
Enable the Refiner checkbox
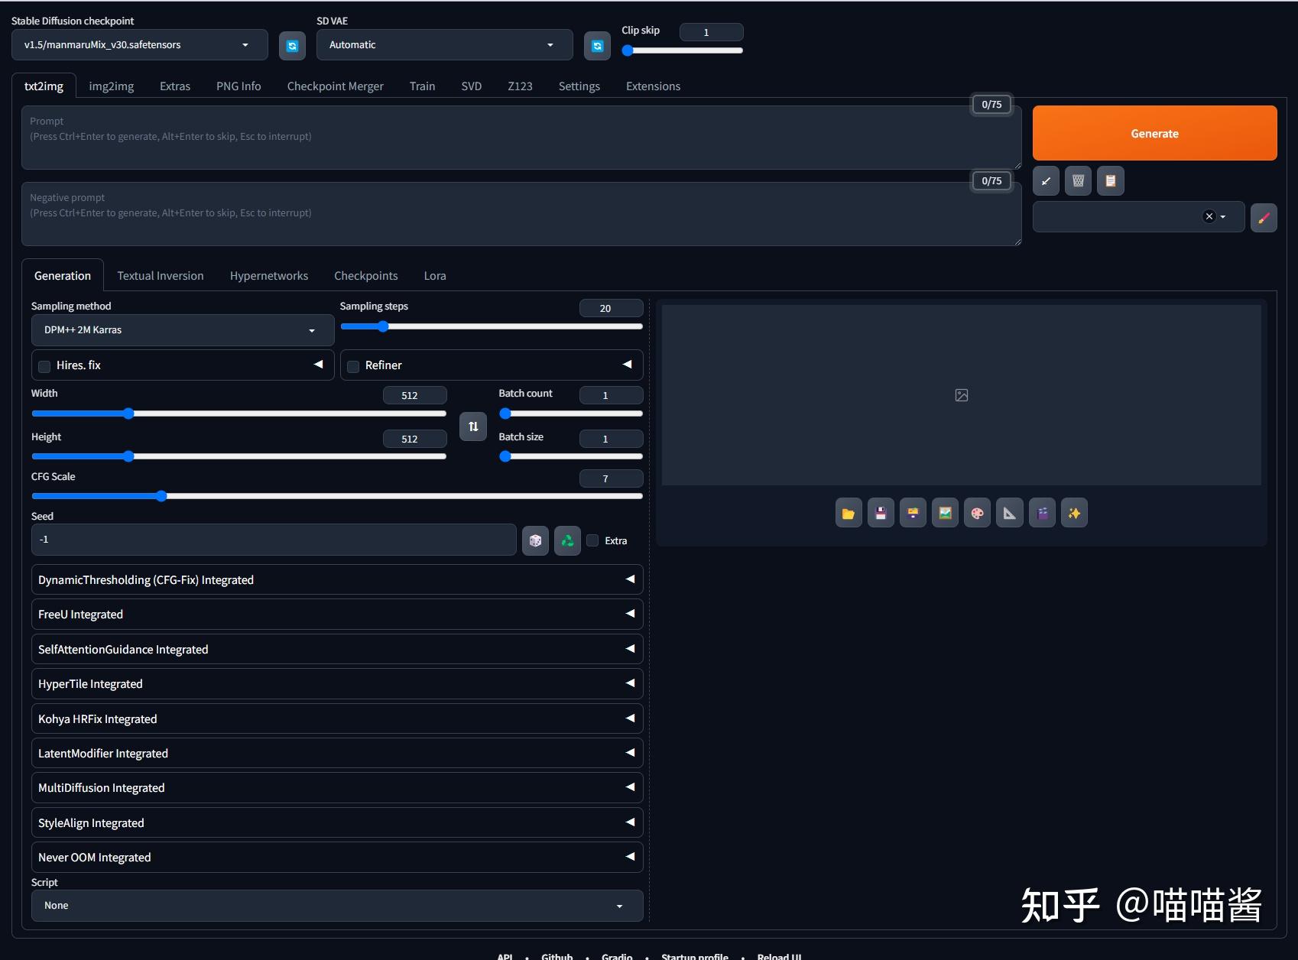click(353, 366)
